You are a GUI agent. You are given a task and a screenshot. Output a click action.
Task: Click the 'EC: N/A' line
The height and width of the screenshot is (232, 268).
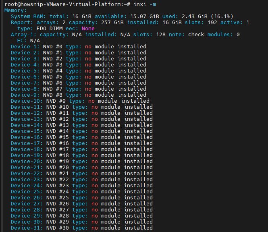pyautogui.click(x=29, y=41)
